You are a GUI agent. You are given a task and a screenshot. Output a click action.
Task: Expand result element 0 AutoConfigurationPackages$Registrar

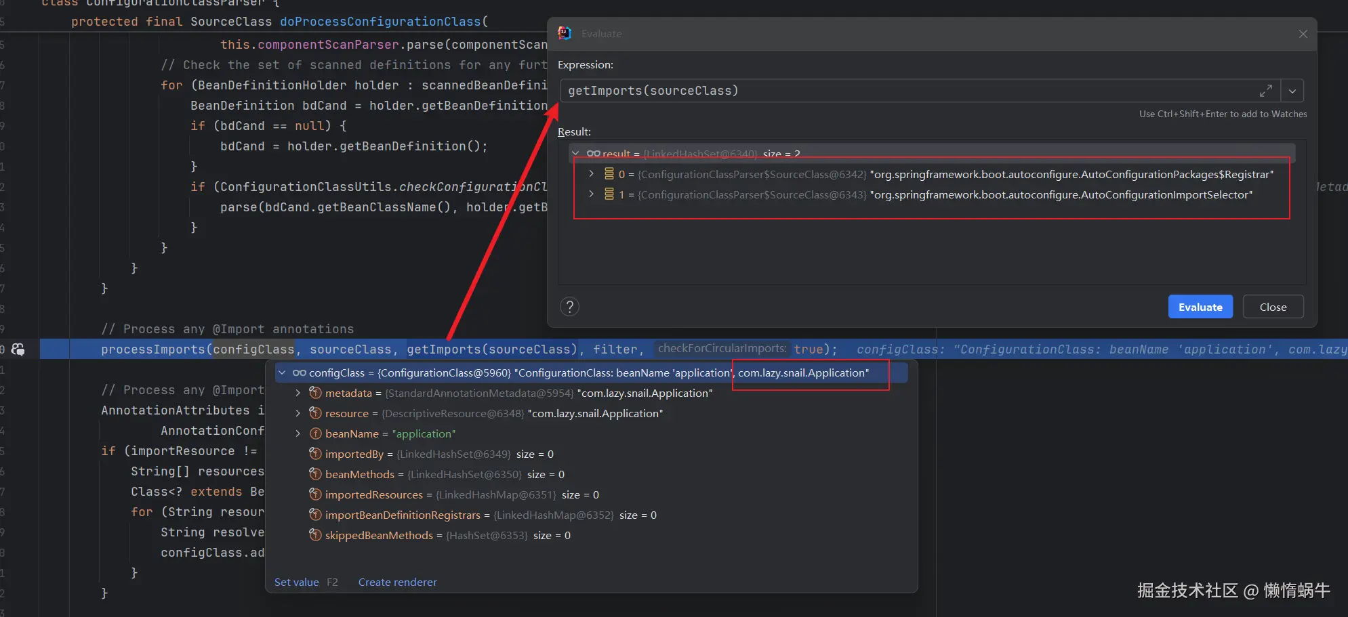coord(592,174)
